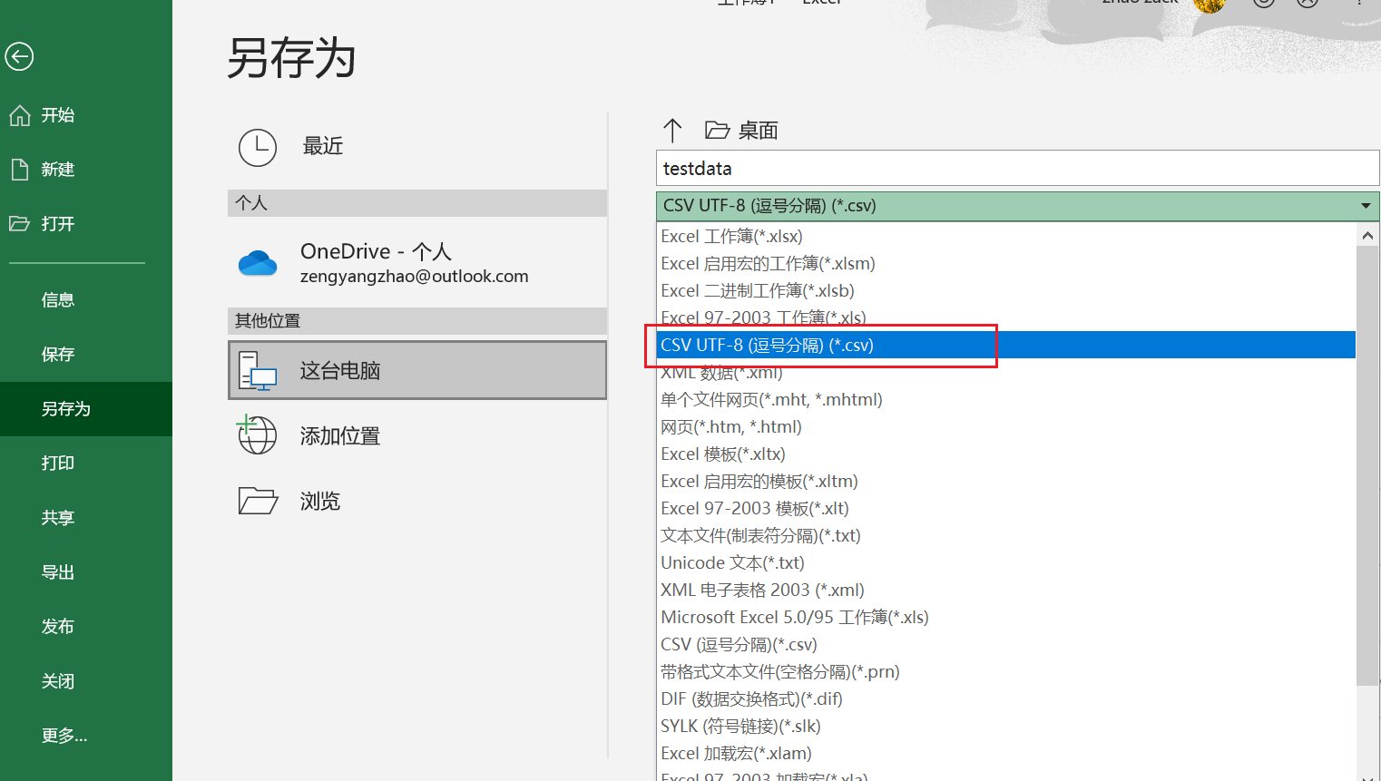1381x781 pixels.
Task: Choose Unicode 文本(*.txt) format
Action: [1005, 563]
